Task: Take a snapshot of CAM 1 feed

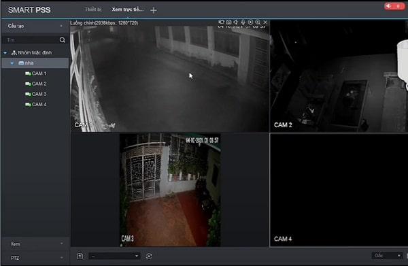Action: 228,22
